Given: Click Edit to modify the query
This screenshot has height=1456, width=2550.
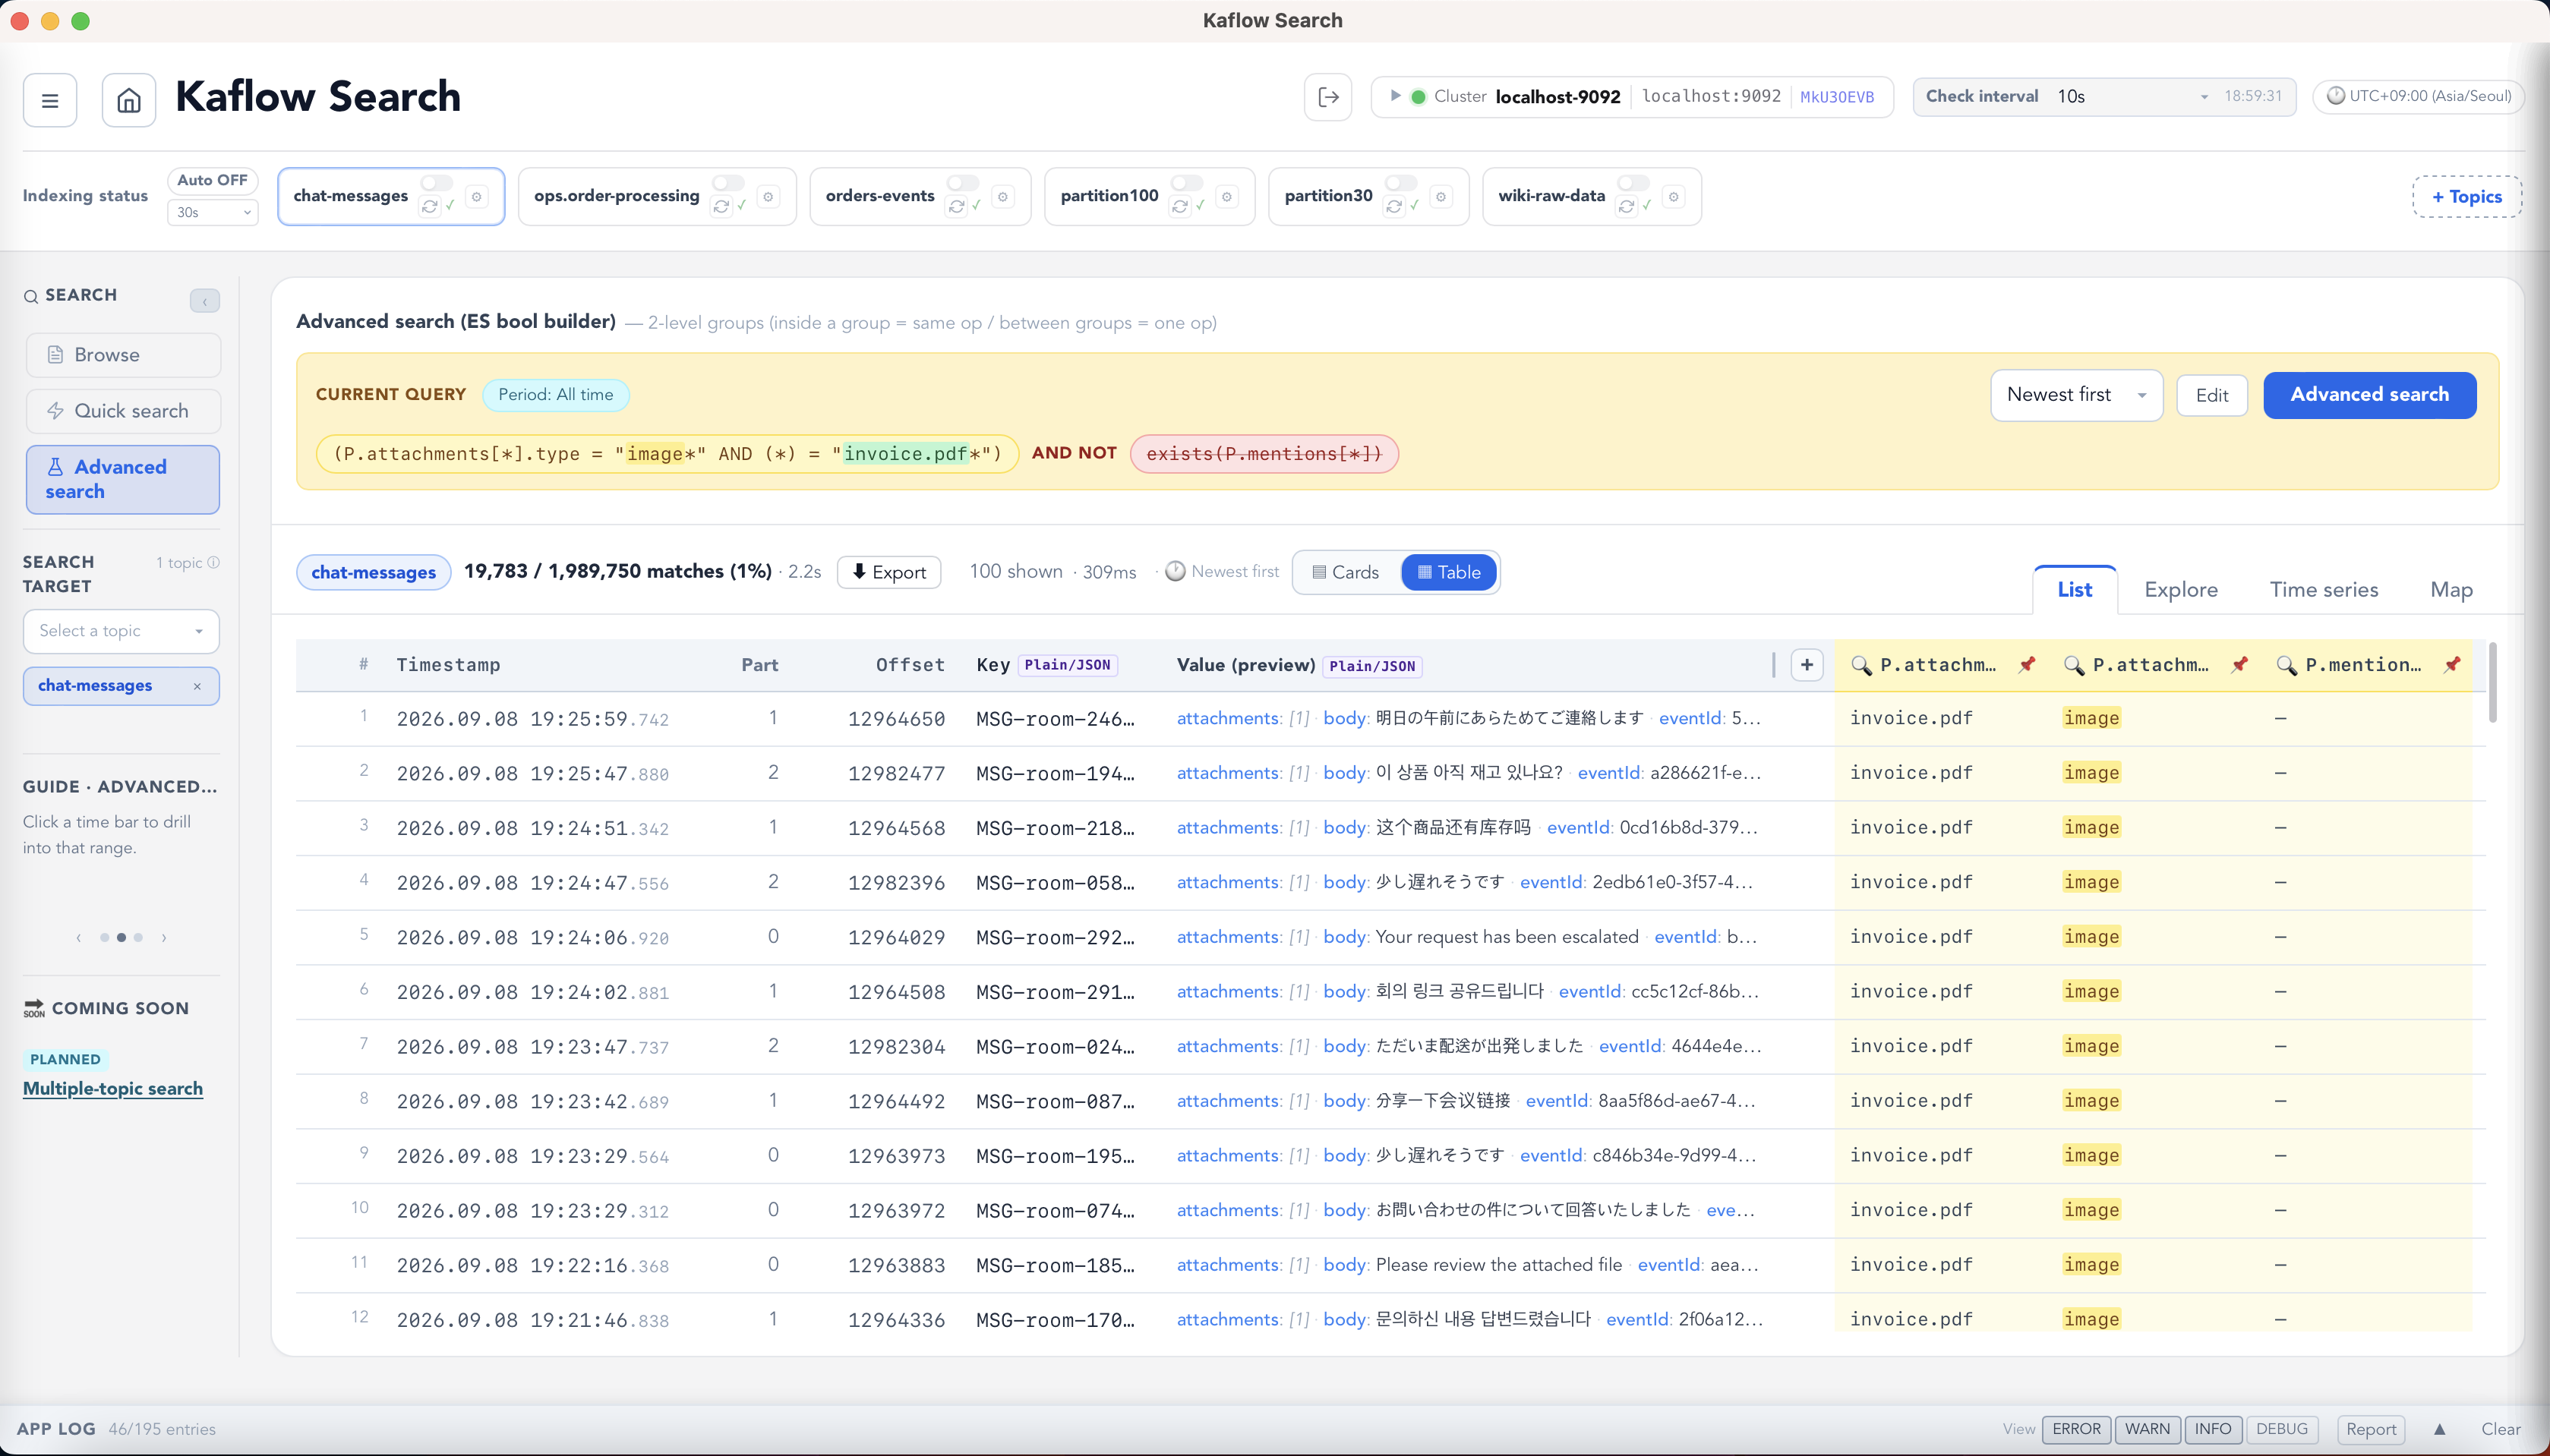Looking at the screenshot, I should coord(2212,395).
